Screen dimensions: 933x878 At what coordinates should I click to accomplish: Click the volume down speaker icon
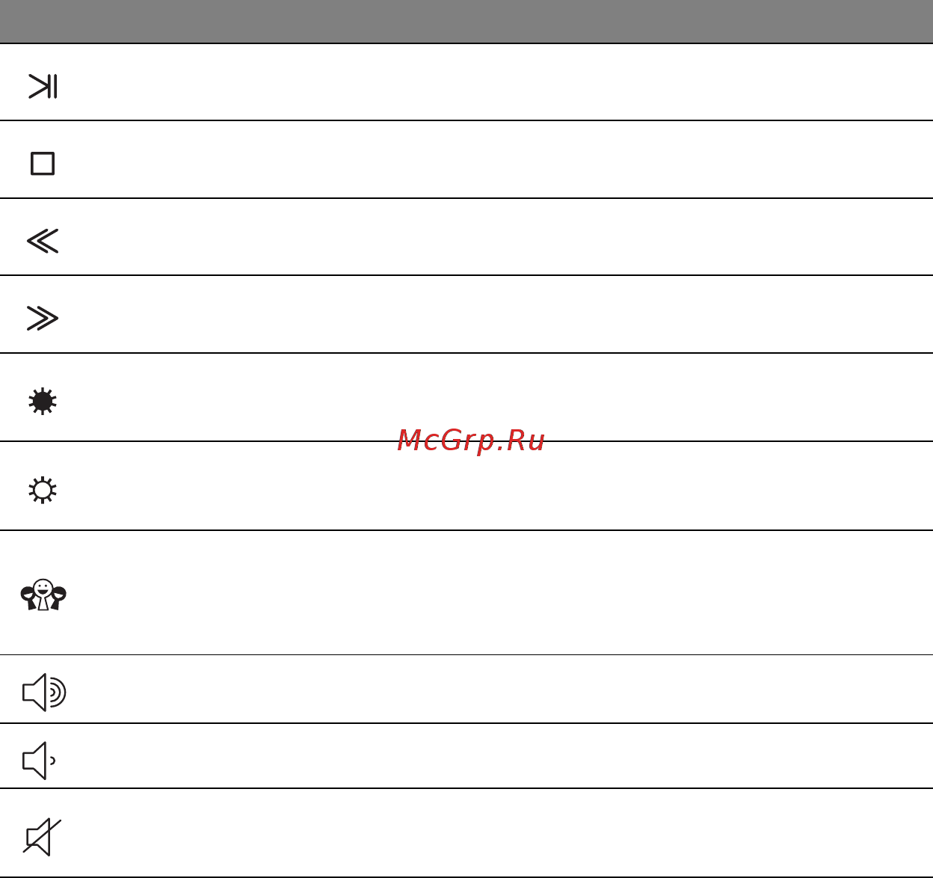click(39, 761)
